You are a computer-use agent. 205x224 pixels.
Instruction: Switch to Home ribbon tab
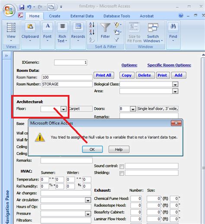[34, 16]
